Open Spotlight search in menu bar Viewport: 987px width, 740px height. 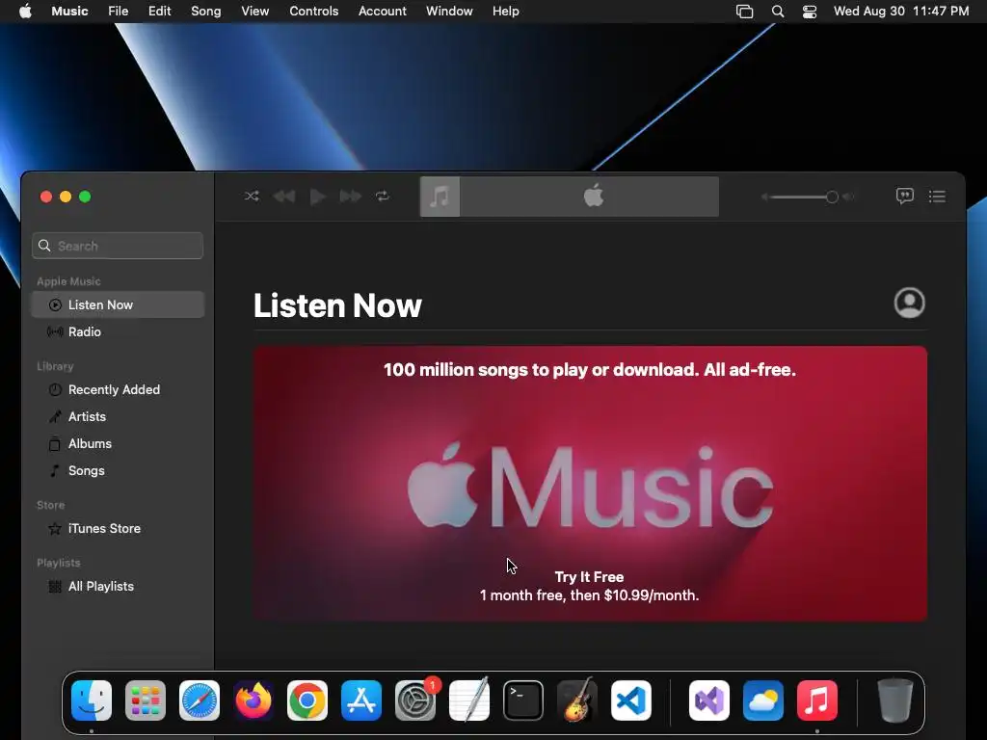point(778,12)
